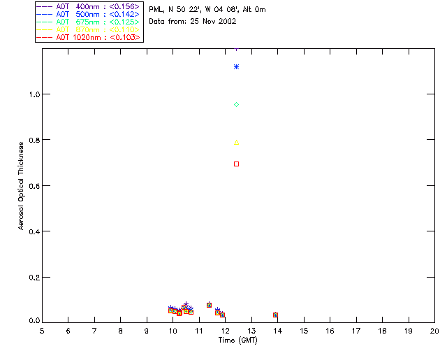This screenshot has height=358, width=447.
Task: Click the Time (GMT) axis title
Action: 237,341
